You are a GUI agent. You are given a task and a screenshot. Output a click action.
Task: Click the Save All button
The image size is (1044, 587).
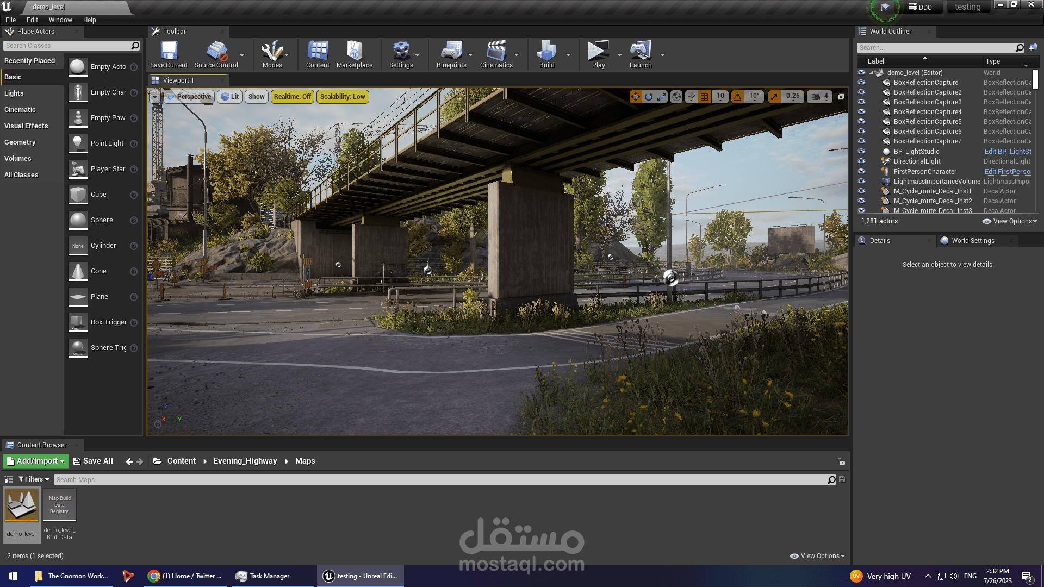(x=93, y=461)
